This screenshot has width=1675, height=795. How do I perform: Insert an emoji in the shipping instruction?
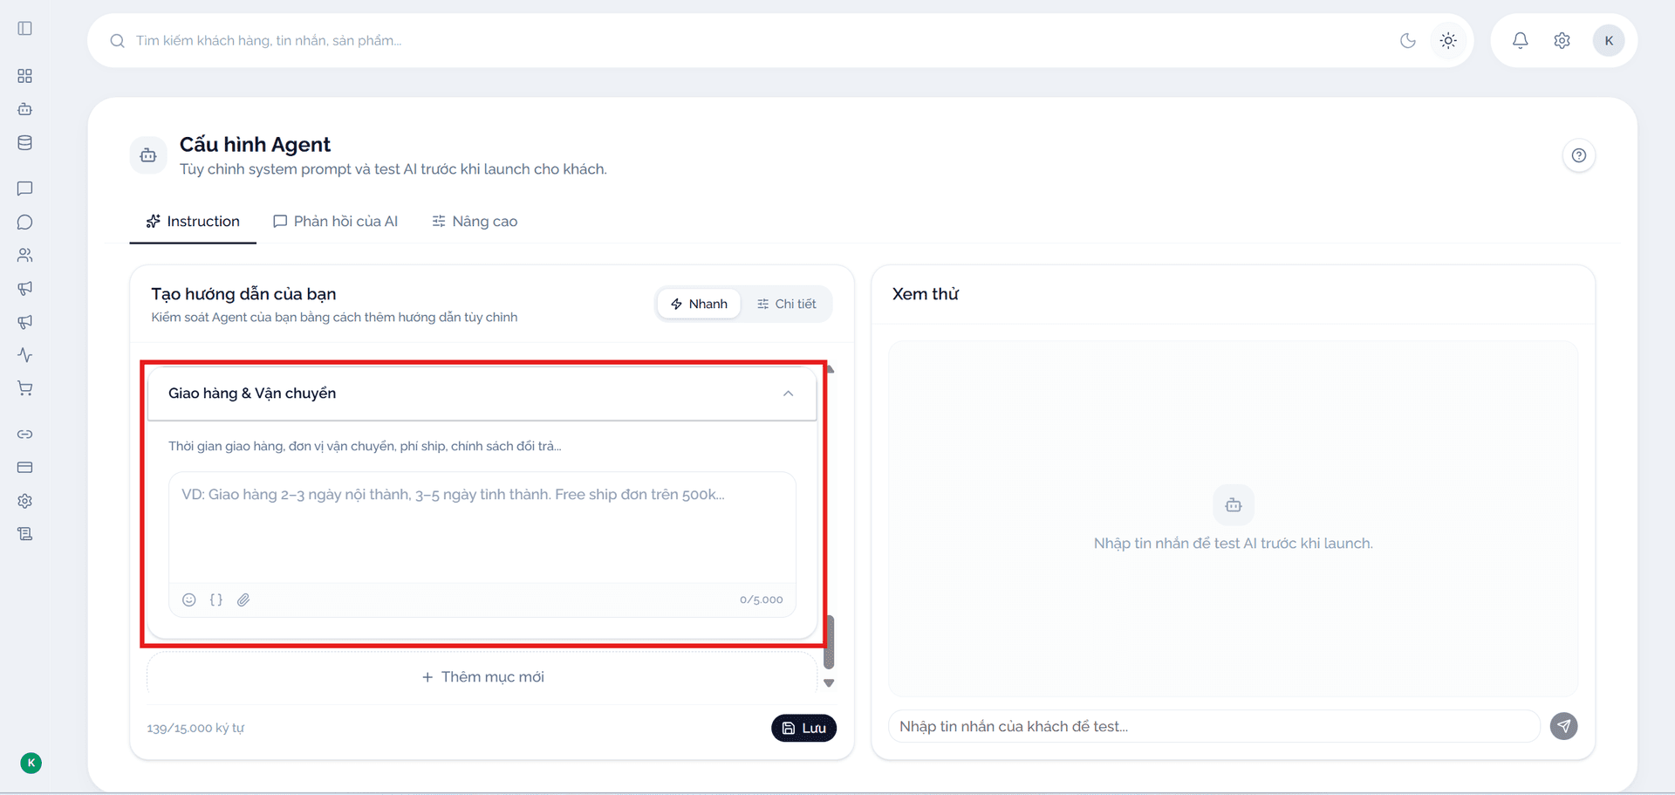(189, 600)
